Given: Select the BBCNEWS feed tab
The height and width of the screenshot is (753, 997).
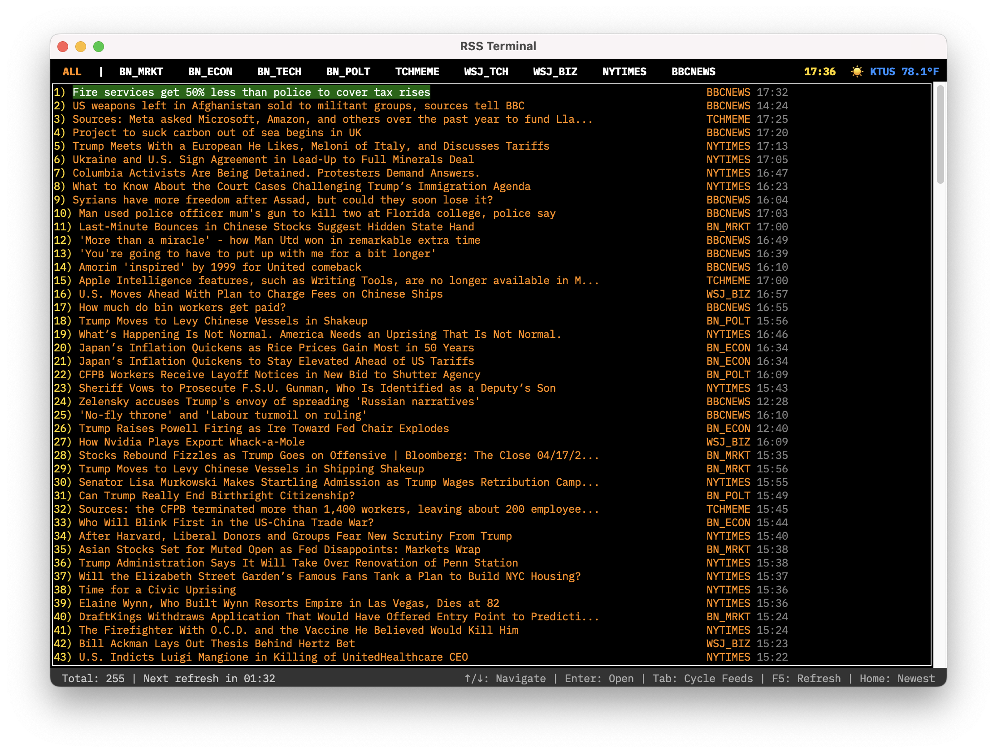Looking at the screenshot, I should (693, 71).
